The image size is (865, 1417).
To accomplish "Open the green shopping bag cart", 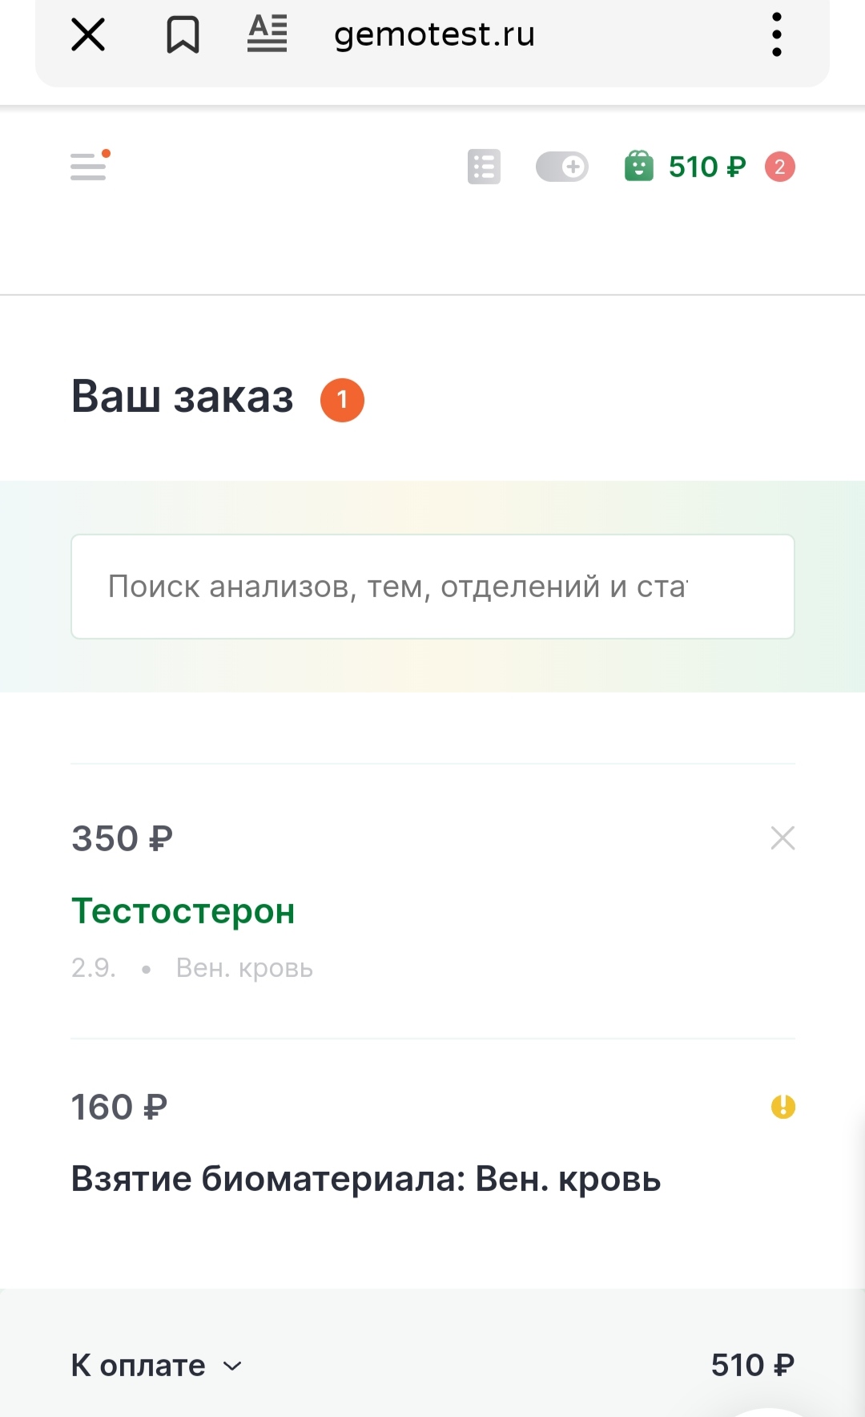I will point(639,167).
